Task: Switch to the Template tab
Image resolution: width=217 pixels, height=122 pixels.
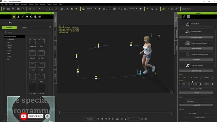Action: (9, 27)
